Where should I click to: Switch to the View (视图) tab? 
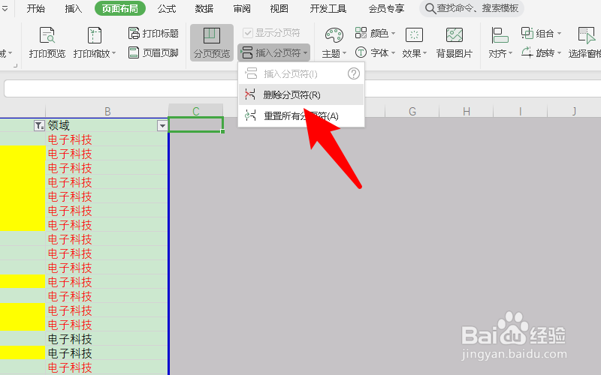tap(279, 8)
